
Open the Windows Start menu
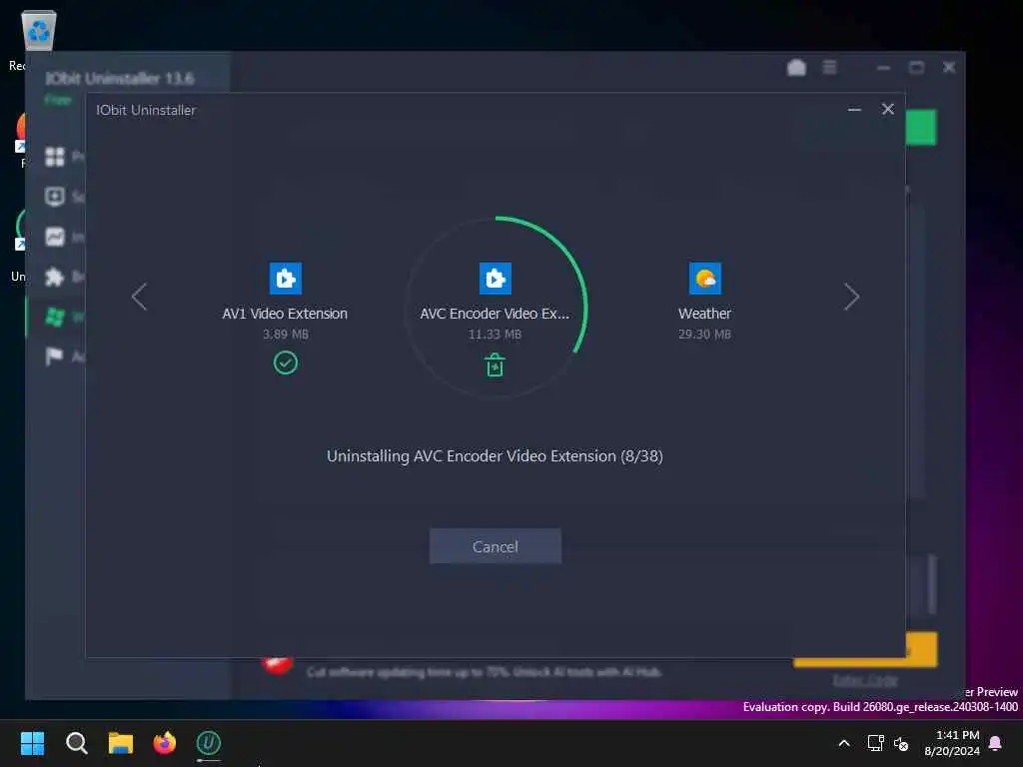click(x=33, y=743)
